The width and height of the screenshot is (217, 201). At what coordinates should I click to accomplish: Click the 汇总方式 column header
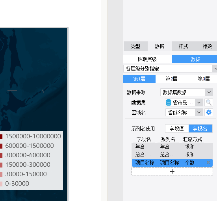(x=192, y=139)
